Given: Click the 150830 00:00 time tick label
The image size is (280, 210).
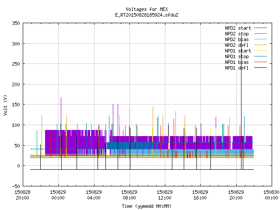Looking at the screenshot, I should pyautogui.click(x=271, y=195).
